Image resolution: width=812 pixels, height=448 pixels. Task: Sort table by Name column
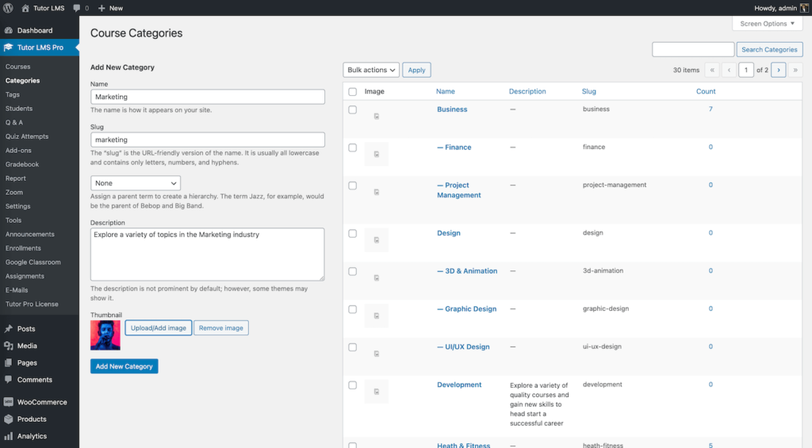[445, 91]
